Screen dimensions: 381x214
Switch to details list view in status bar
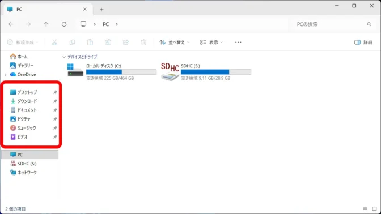point(365,209)
